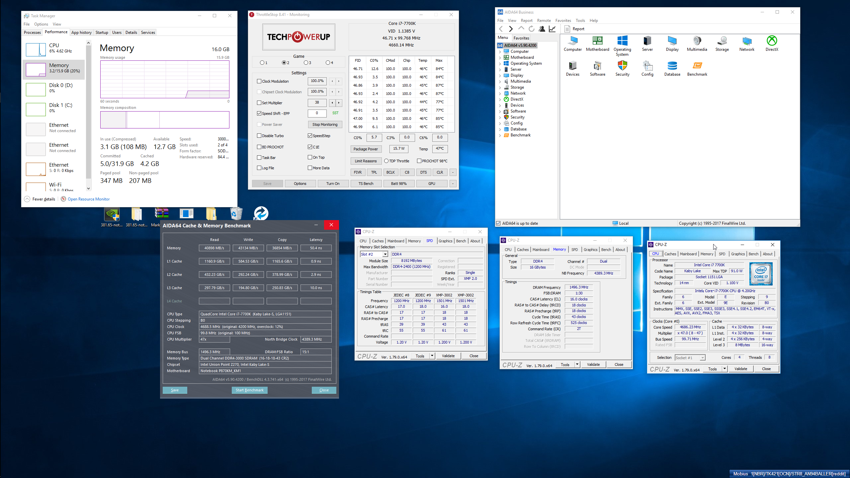850x478 pixels.
Task: Expand the Storage tree node in AIDA64
Action: click(x=500, y=87)
